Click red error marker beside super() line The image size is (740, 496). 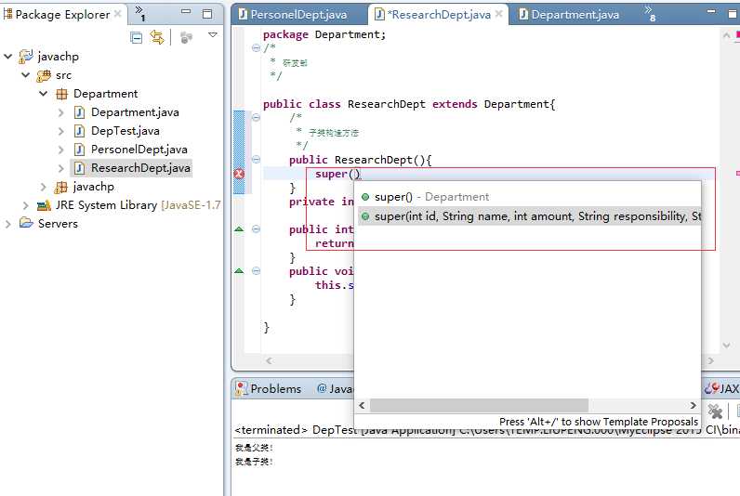239,174
